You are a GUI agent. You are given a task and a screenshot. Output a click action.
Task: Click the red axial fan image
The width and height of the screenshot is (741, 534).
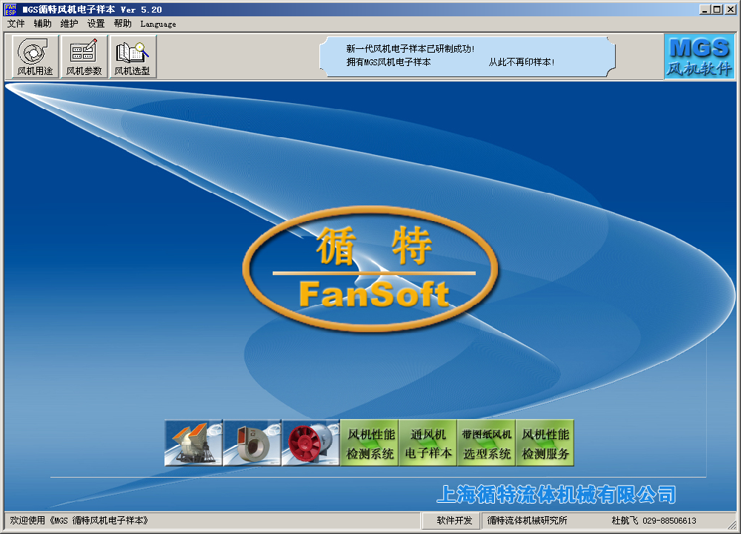pyautogui.click(x=310, y=443)
